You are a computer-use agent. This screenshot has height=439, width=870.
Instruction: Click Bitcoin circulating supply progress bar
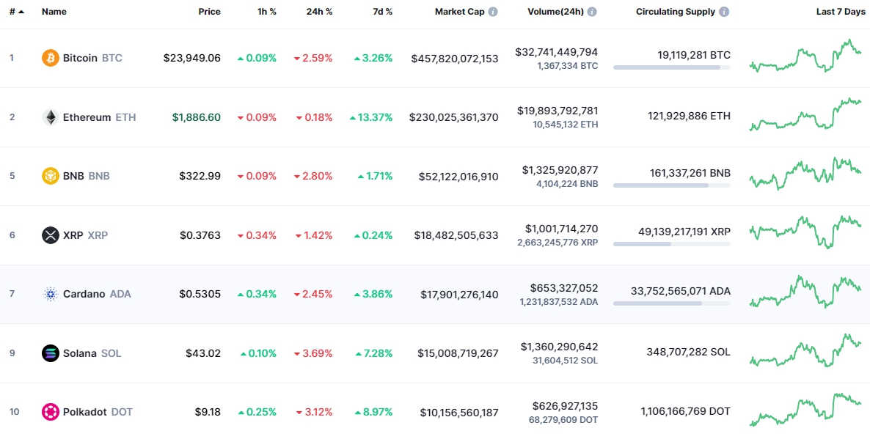point(672,67)
